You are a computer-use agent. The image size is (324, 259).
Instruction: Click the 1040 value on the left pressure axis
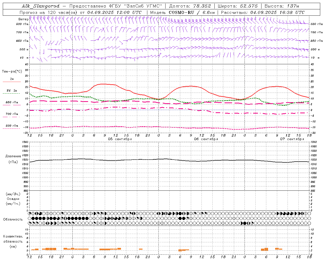[x=25, y=142]
